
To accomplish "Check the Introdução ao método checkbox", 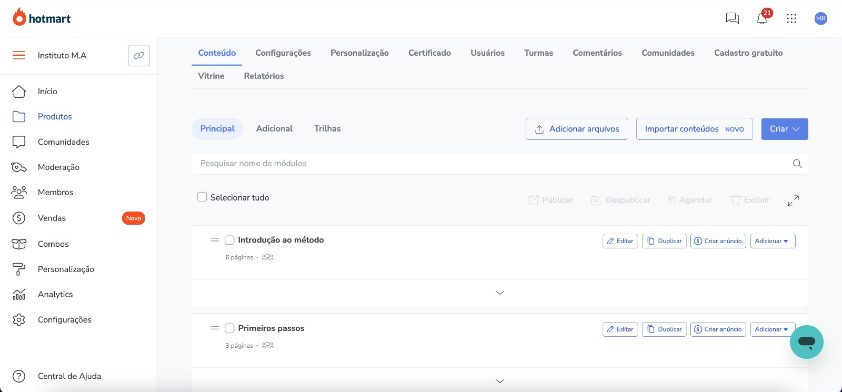I will click(229, 240).
